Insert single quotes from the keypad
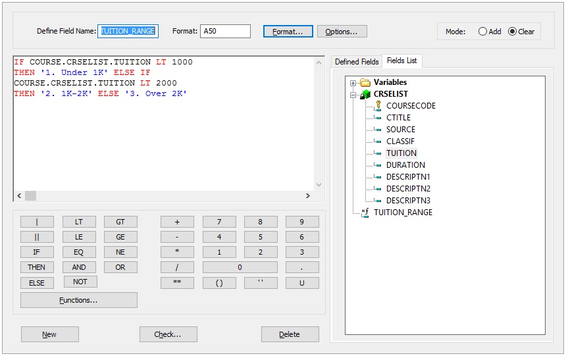Viewport: 566px width, 356px height. 261,283
